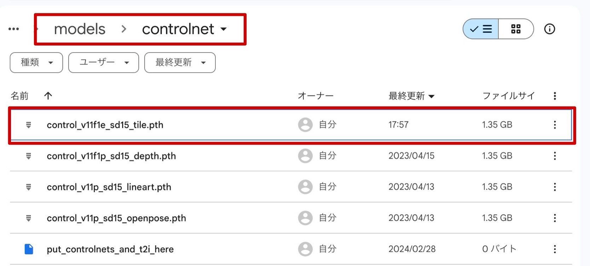Switch to grid view layout

[x=516, y=29]
